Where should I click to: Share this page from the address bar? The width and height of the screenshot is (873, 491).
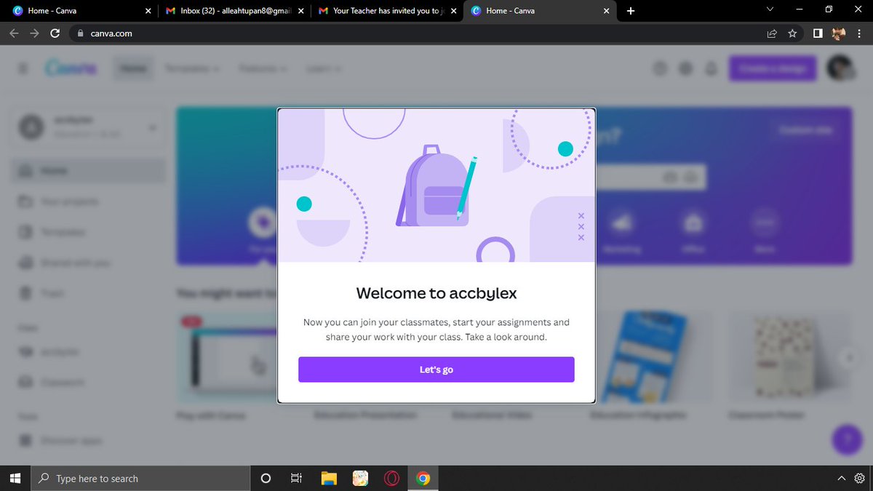click(772, 33)
